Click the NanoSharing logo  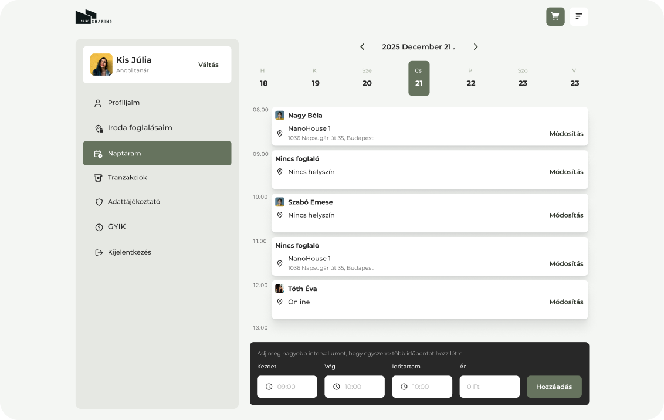click(94, 17)
